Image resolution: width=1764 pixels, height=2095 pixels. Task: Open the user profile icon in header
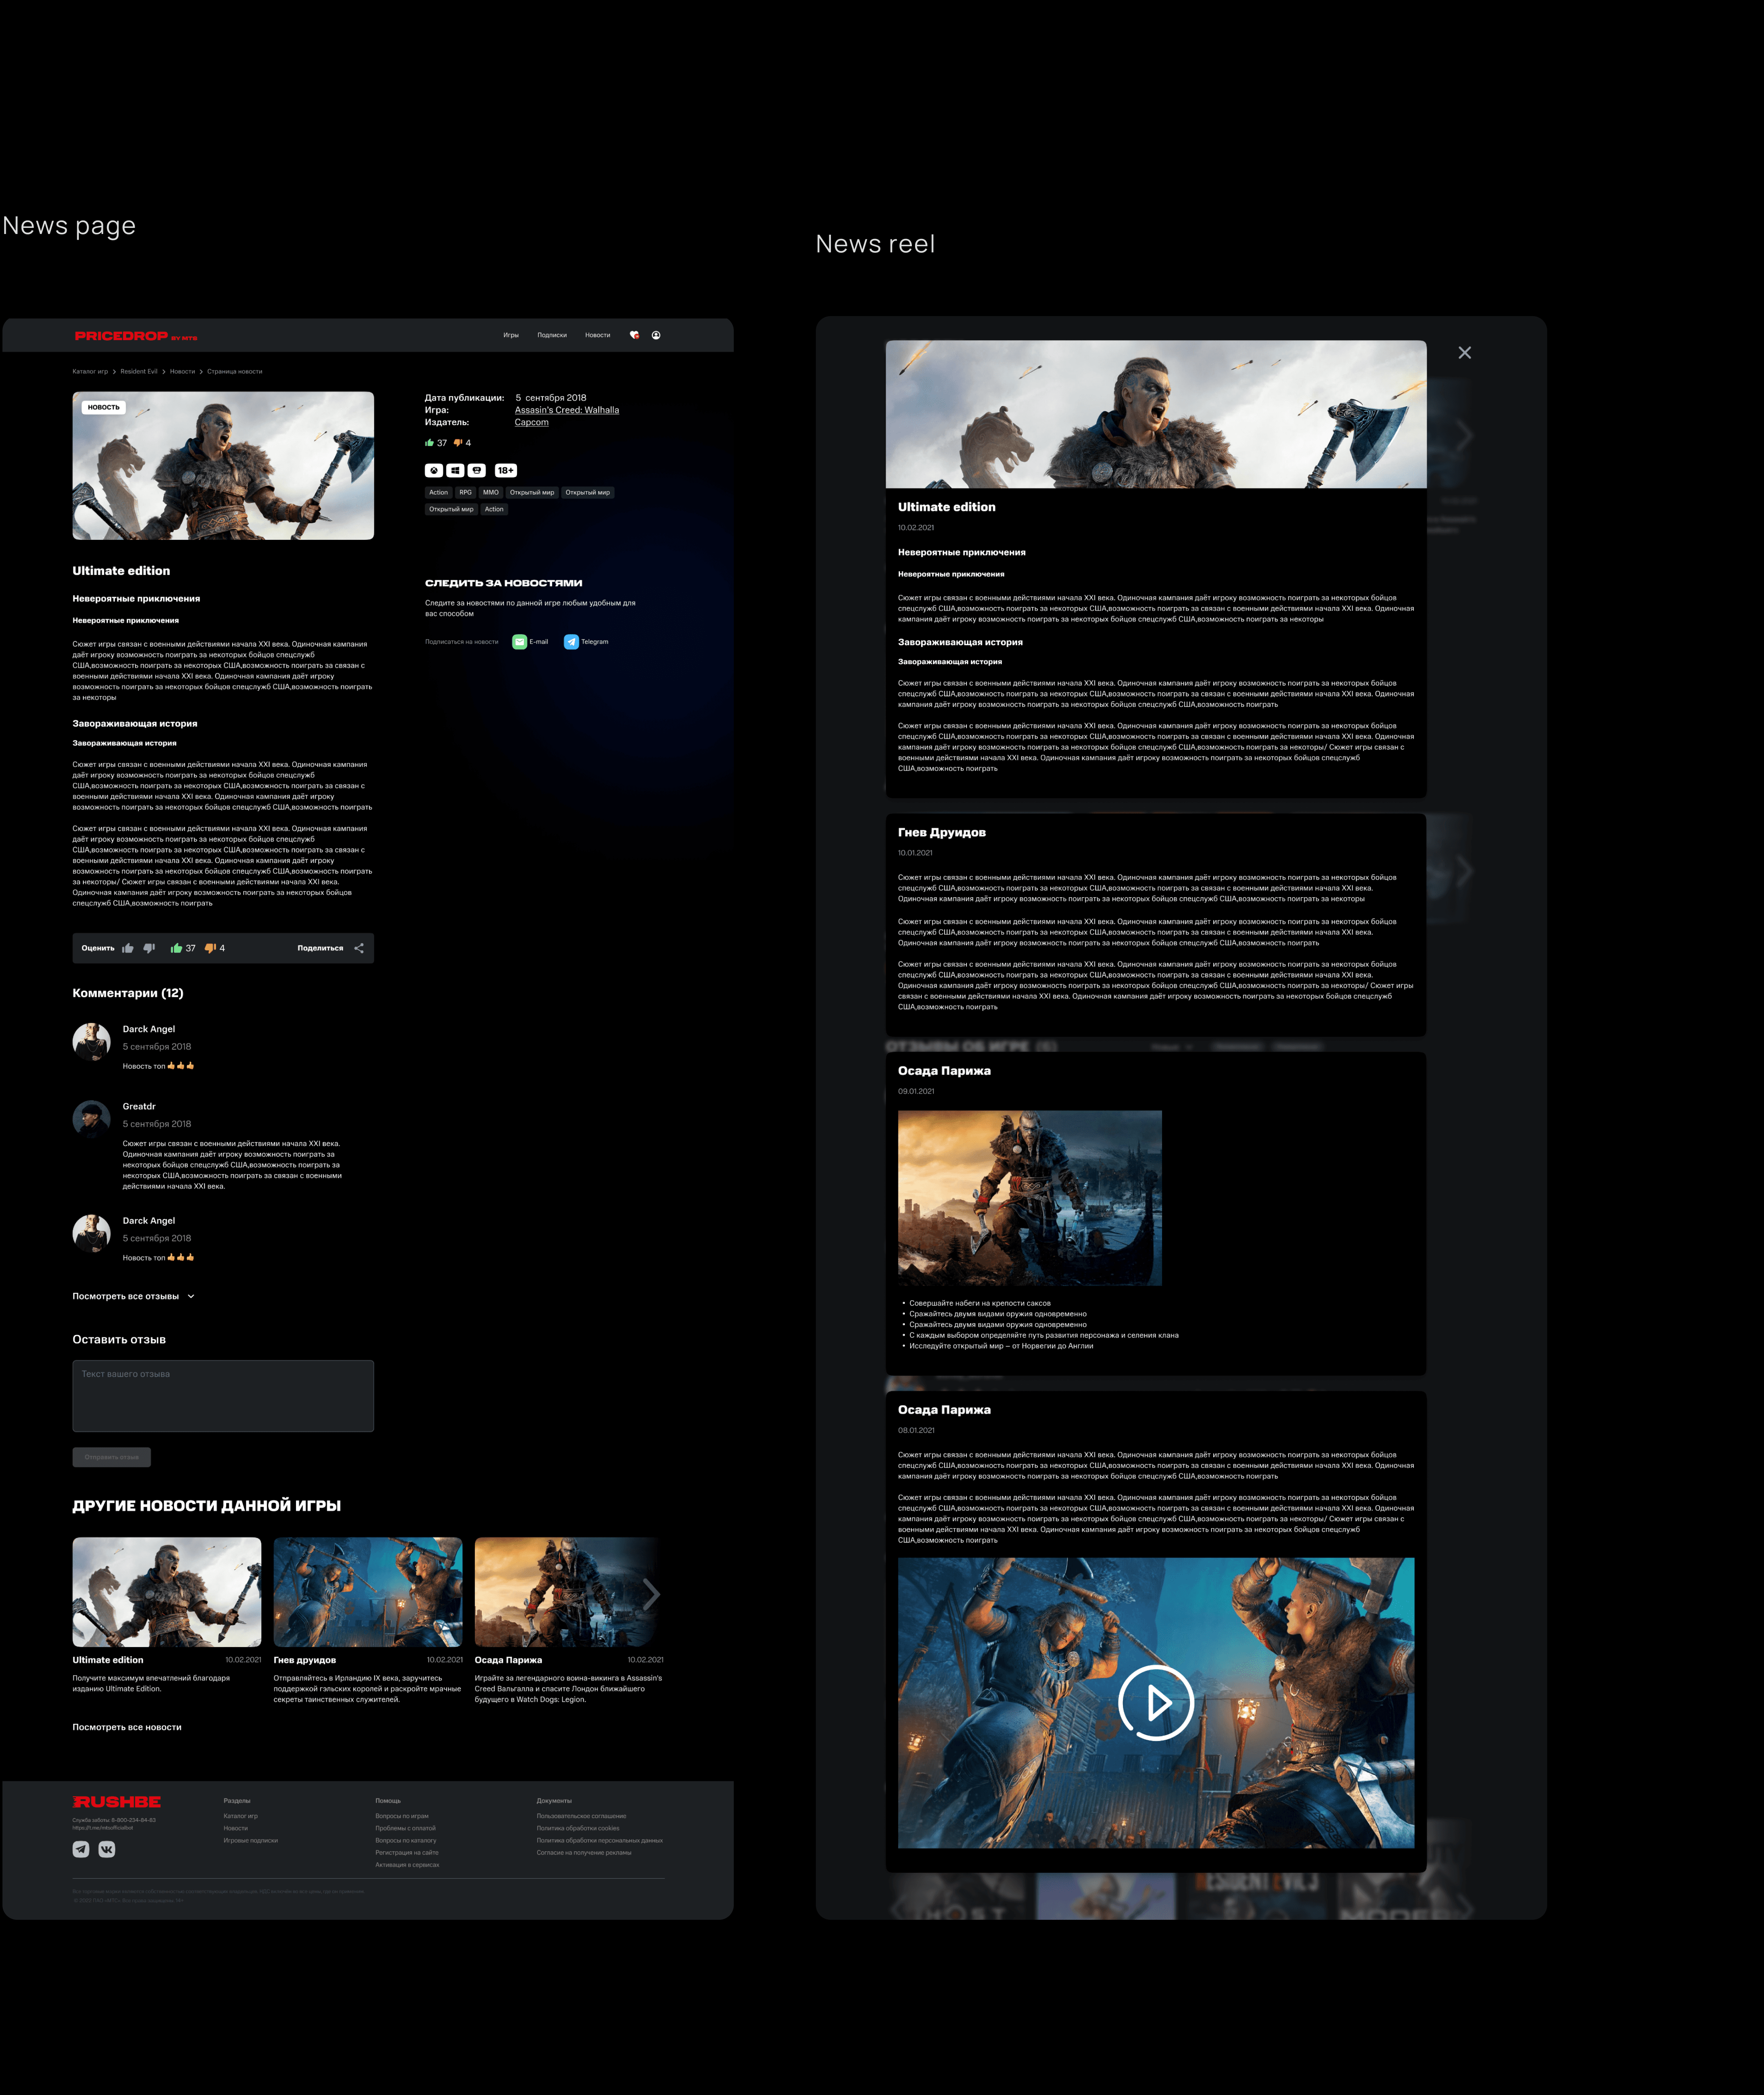(656, 335)
